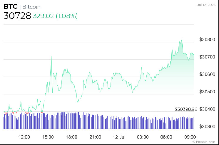The width and height of the screenshot is (219, 145).
Task: Click the 09:00 time axis label
Action: point(190,137)
